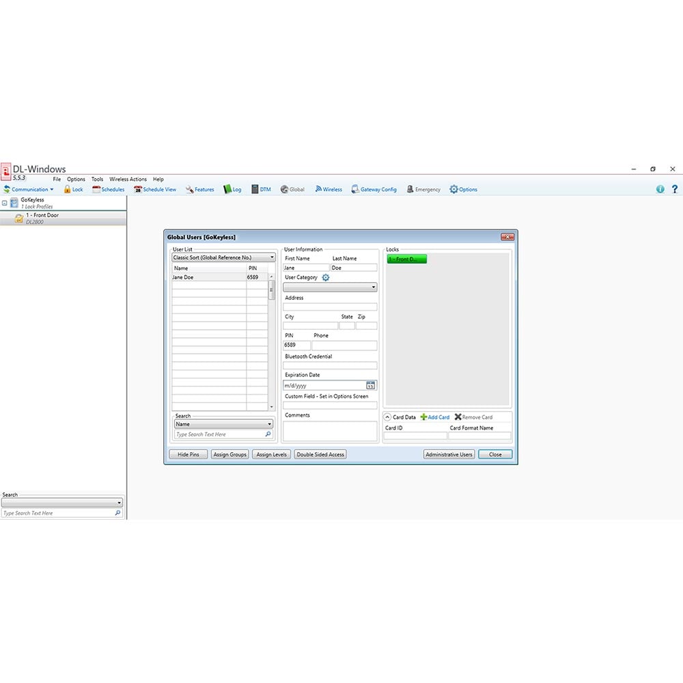Open Schedule View from the toolbar
The width and height of the screenshot is (683, 683).
pos(155,189)
